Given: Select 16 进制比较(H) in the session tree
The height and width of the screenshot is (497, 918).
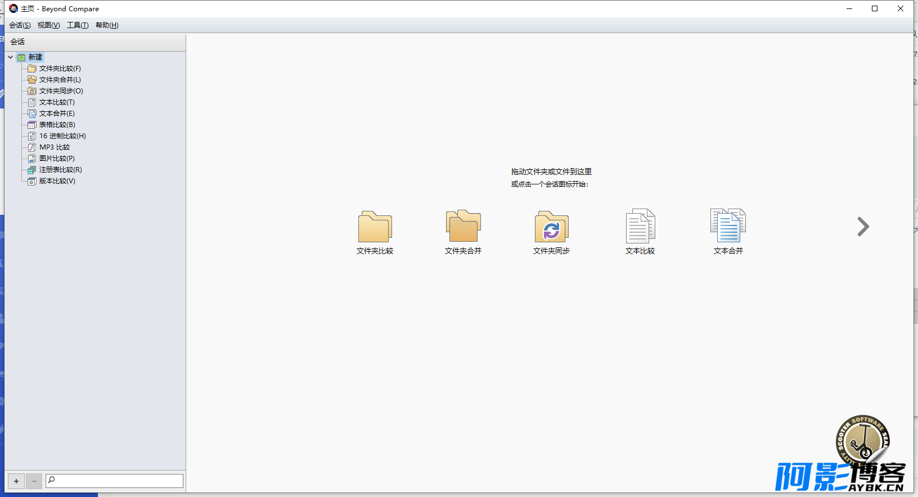Looking at the screenshot, I should point(62,136).
